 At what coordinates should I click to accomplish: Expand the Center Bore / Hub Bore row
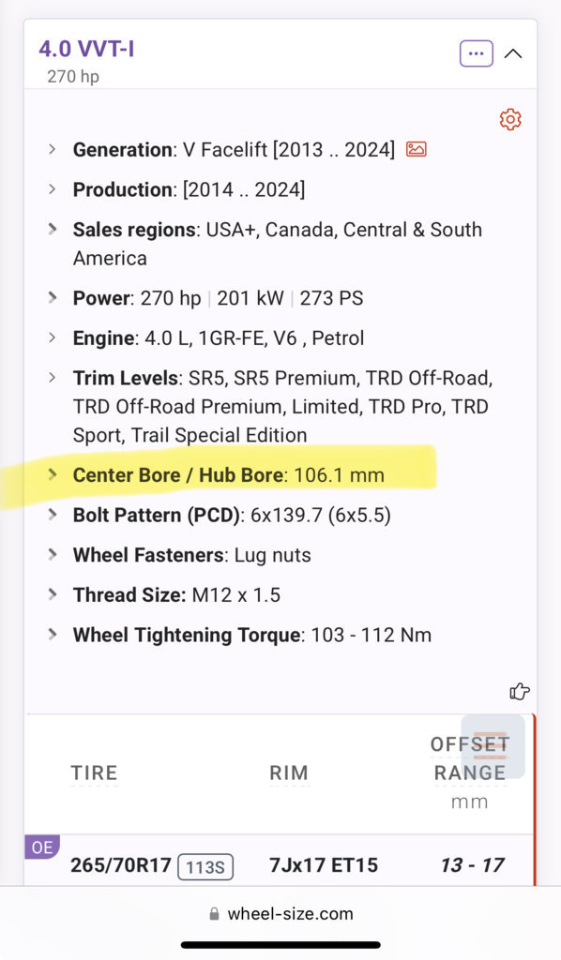point(52,474)
